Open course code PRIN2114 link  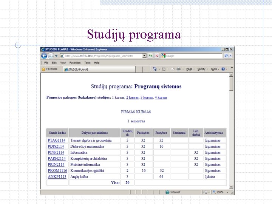[56, 165]
